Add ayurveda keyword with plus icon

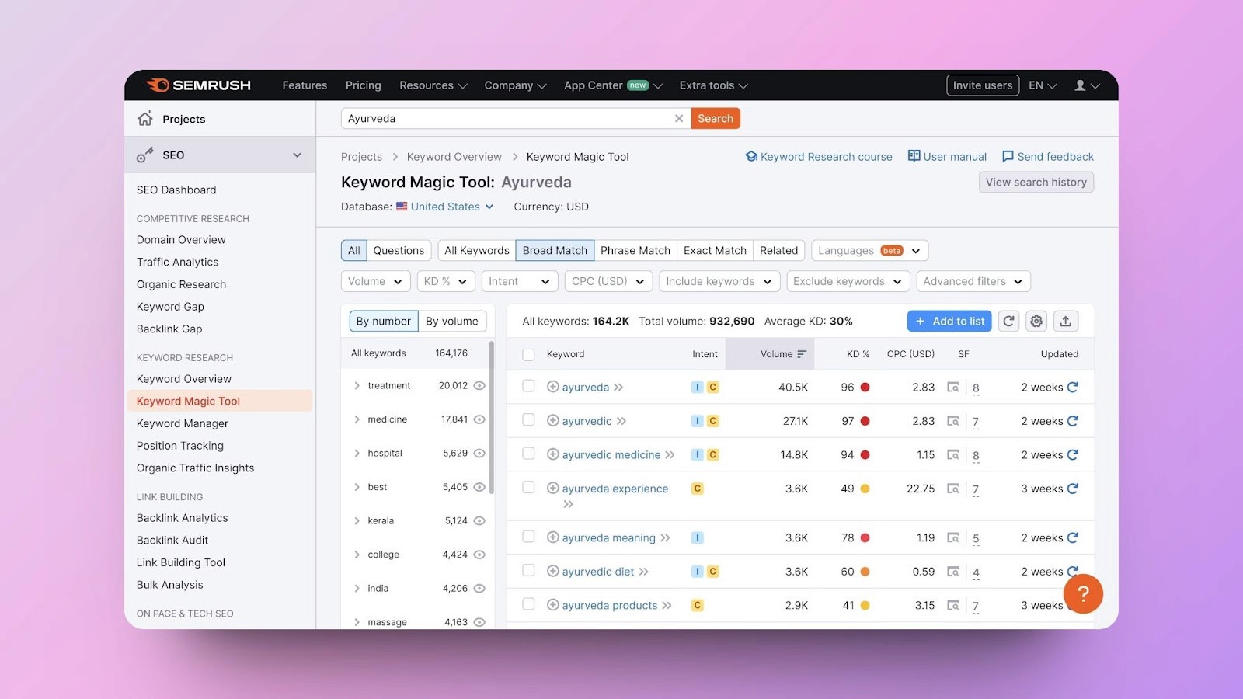[553, 387]
